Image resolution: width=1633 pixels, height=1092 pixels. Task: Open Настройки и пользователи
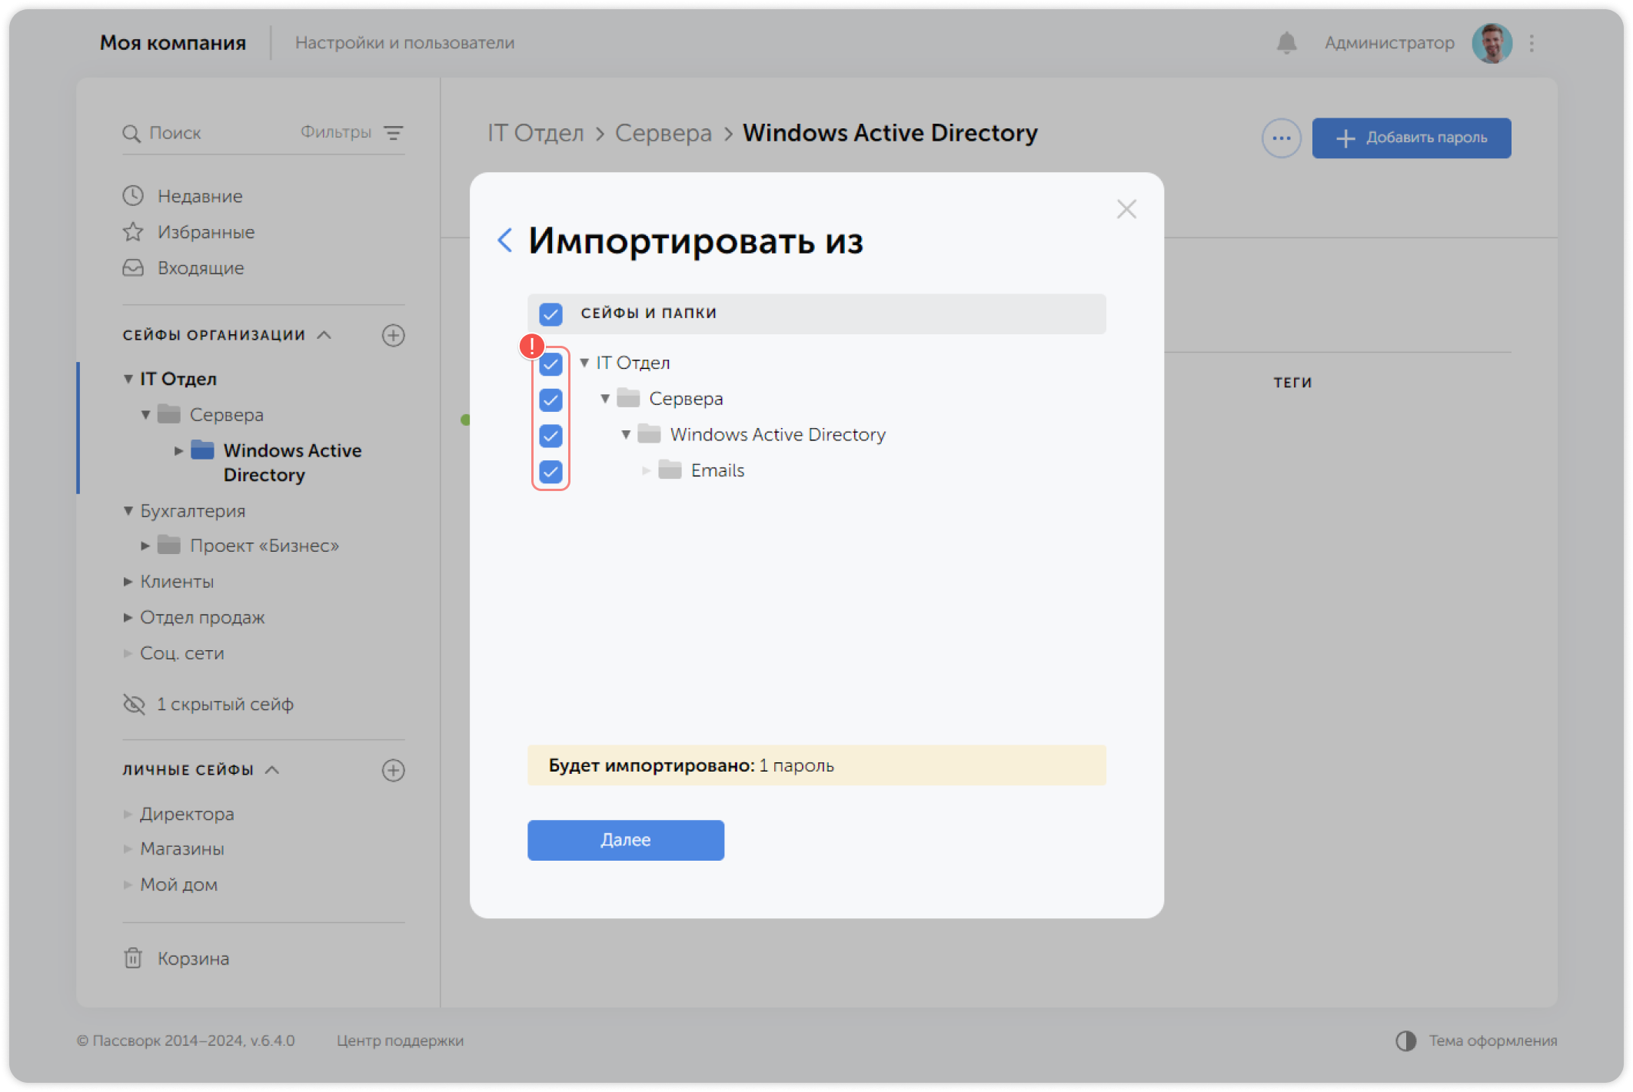point(405,43)
